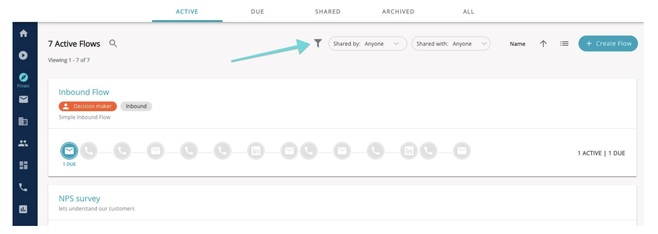
Task: Click the filter funnel icon
Action: 318,43
